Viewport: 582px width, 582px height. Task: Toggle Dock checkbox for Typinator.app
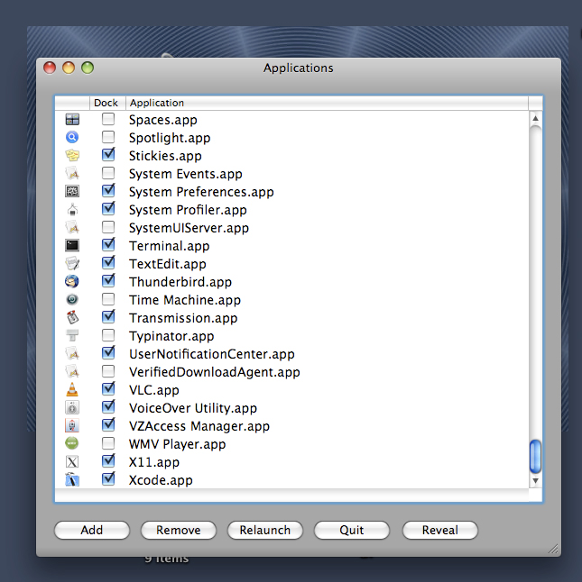[x=108, y=335]
